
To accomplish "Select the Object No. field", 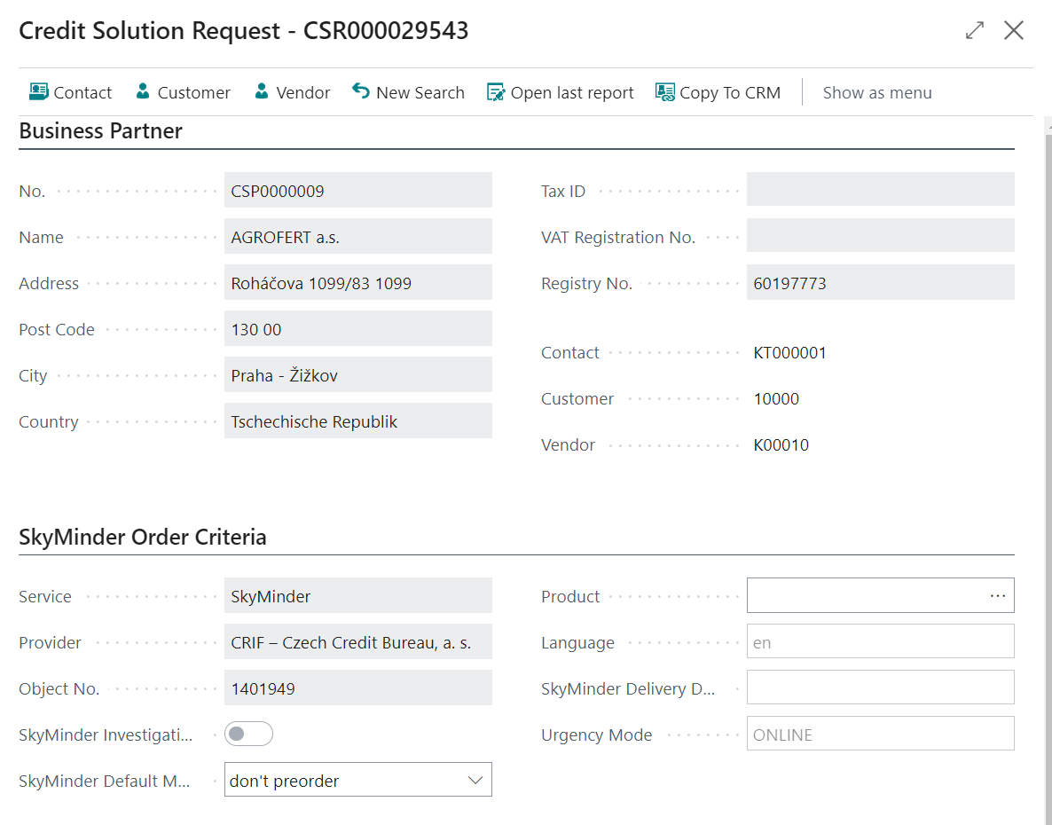I will coord(358,687).
